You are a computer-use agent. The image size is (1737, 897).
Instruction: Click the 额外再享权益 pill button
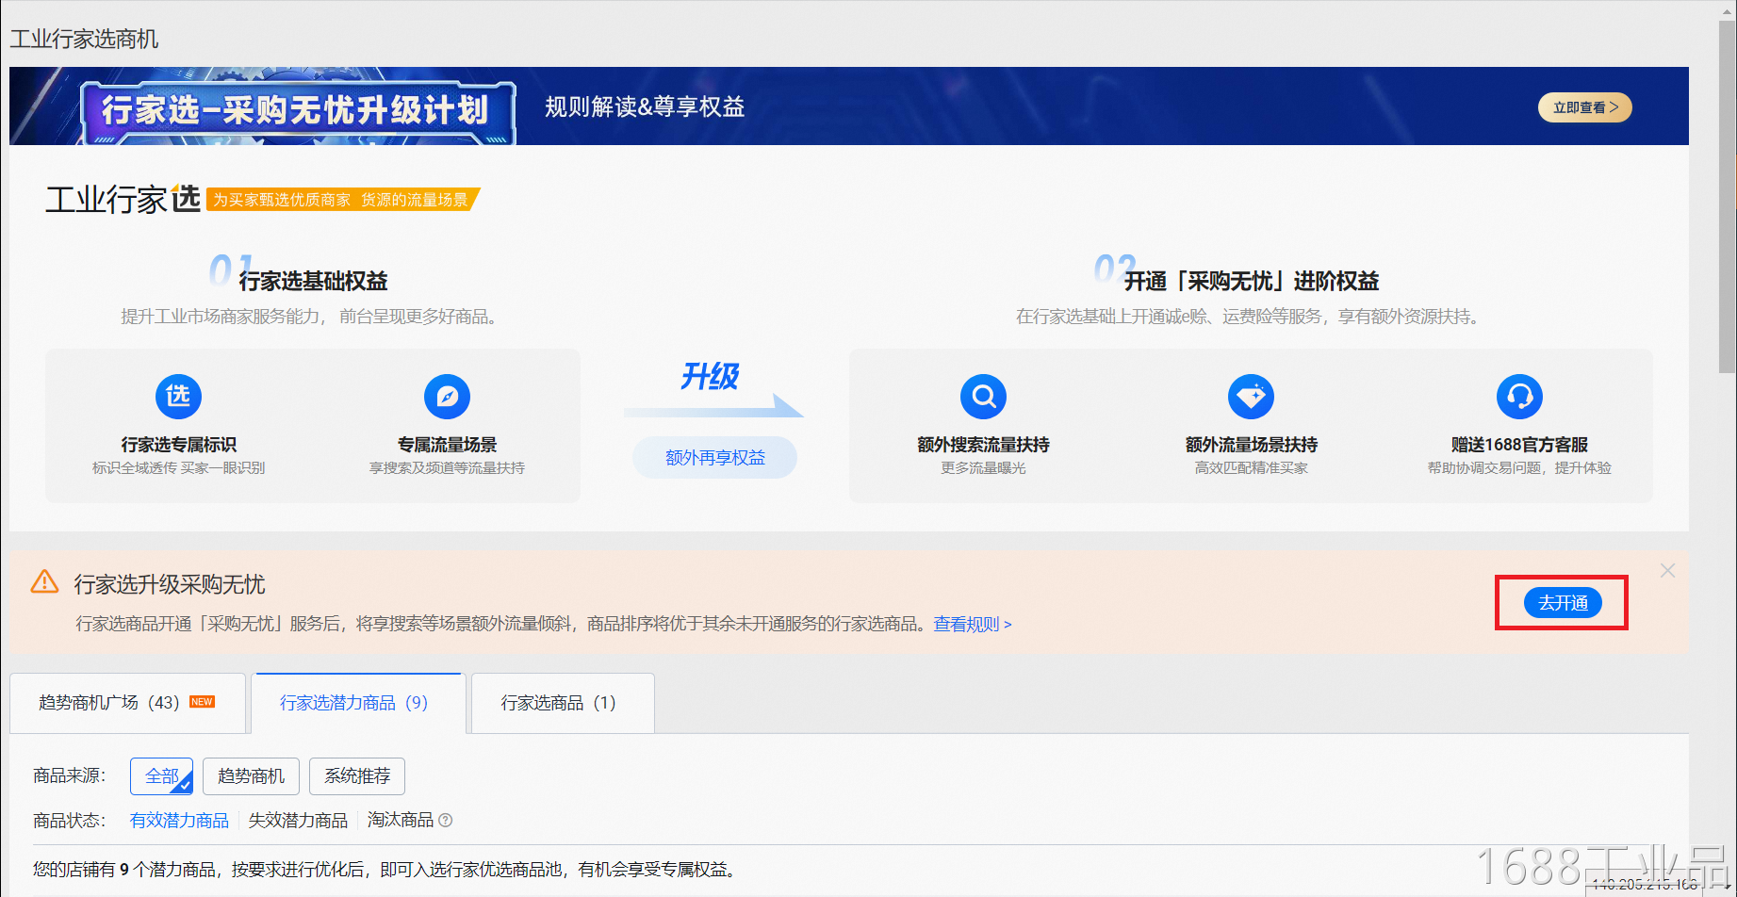(x=714, y=458)
